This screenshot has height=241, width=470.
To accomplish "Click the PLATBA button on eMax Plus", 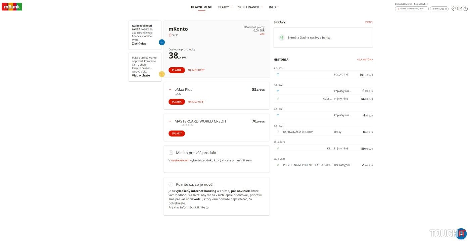I will tap(177, 102).
